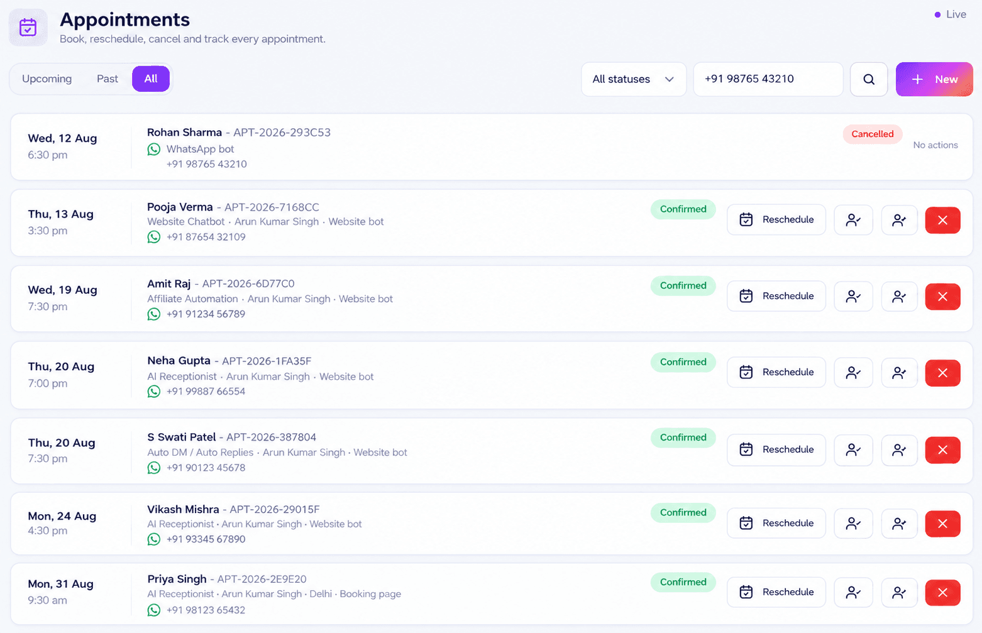Reschedule Neha Gupta's appointment
Image resolution: width=982 pixels, height=633 pixels.
[x=776, y=373]
